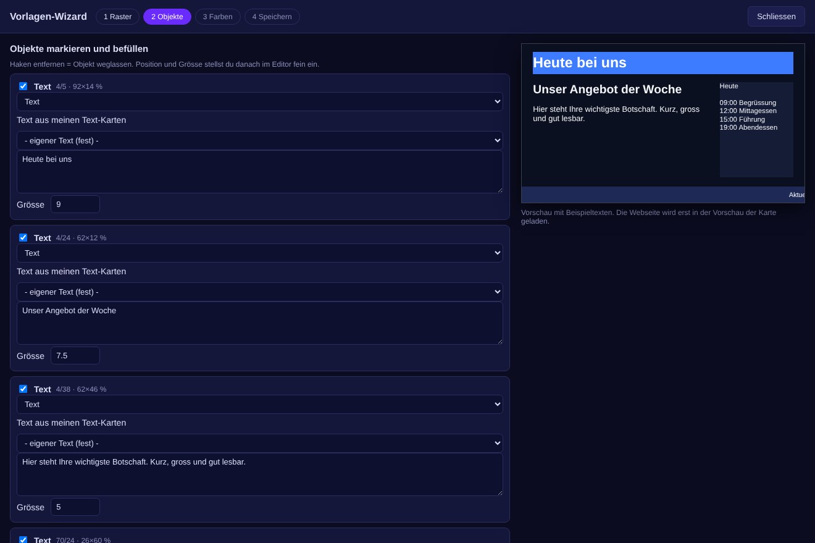Expand the object type dropdown of object 4/38
The width and height of the screenshot is (815, 543).
260,405
